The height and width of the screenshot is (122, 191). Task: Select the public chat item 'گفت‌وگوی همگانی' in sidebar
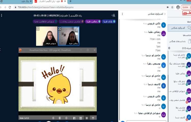tap(179, 28)
